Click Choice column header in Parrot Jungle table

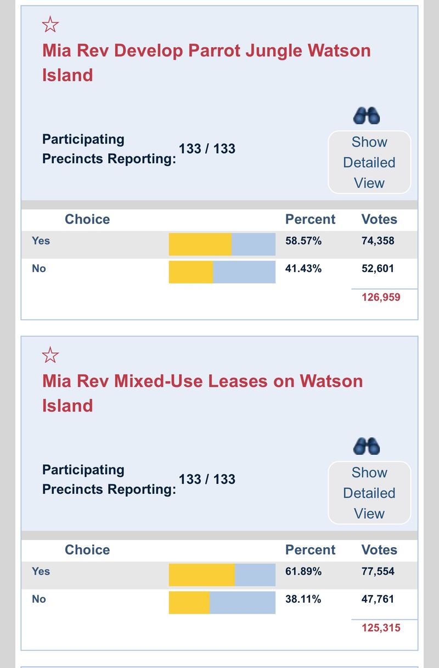point(87,219)
